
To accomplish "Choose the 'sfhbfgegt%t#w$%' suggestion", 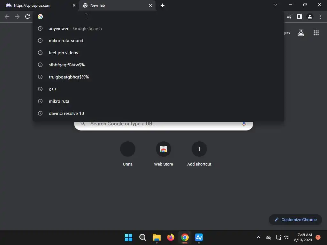I will (158, 65).
